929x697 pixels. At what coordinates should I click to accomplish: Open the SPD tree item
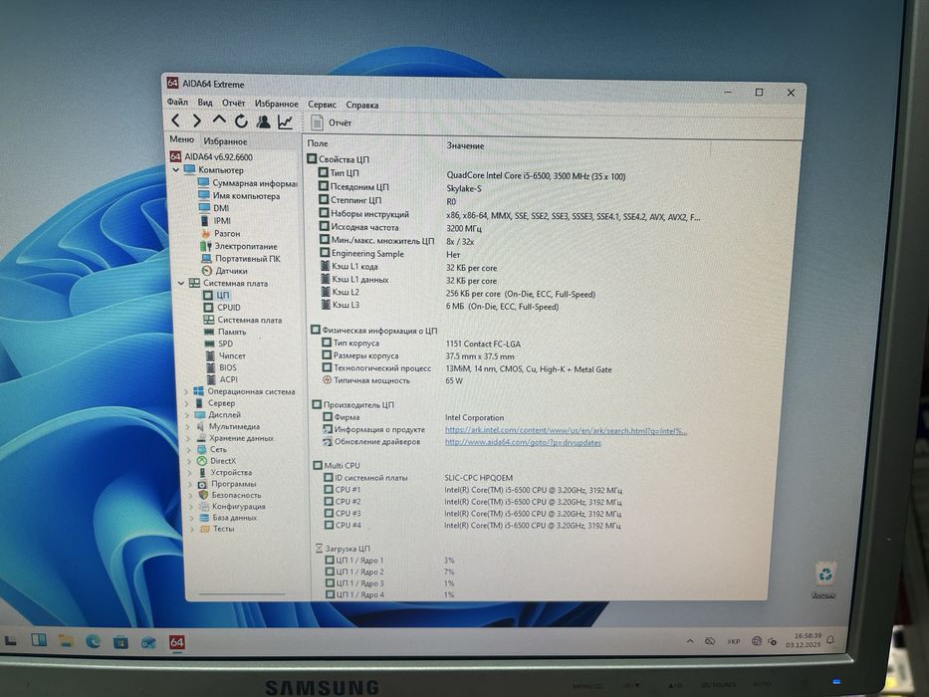(219, 344)
